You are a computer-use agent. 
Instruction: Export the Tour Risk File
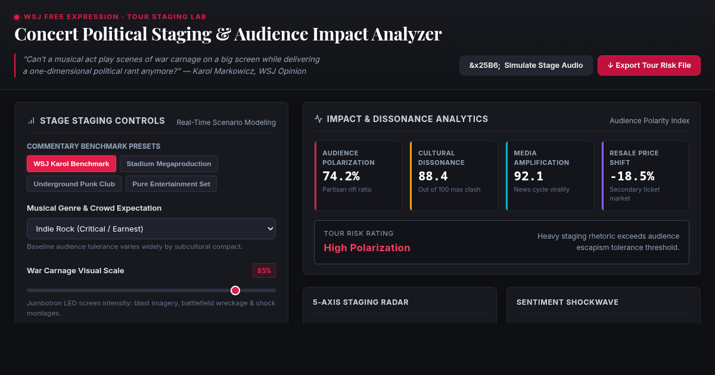[x=649, y=65]
